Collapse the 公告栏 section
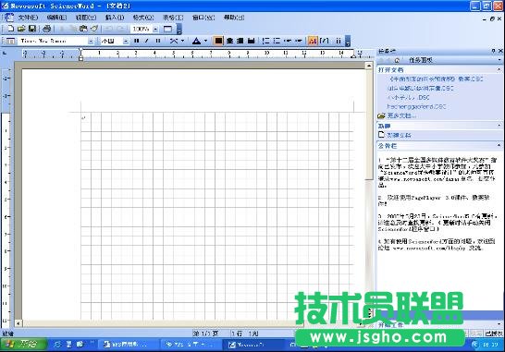The image size is (505, 352). pyautogui.click(x=499, y=145)
